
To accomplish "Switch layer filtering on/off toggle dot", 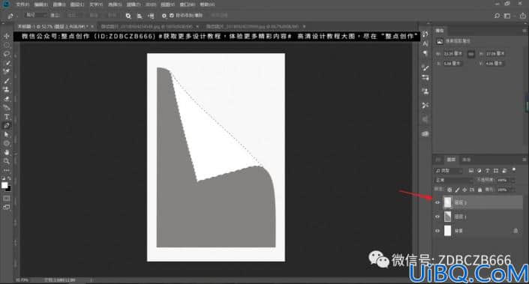I will point(514,169).
